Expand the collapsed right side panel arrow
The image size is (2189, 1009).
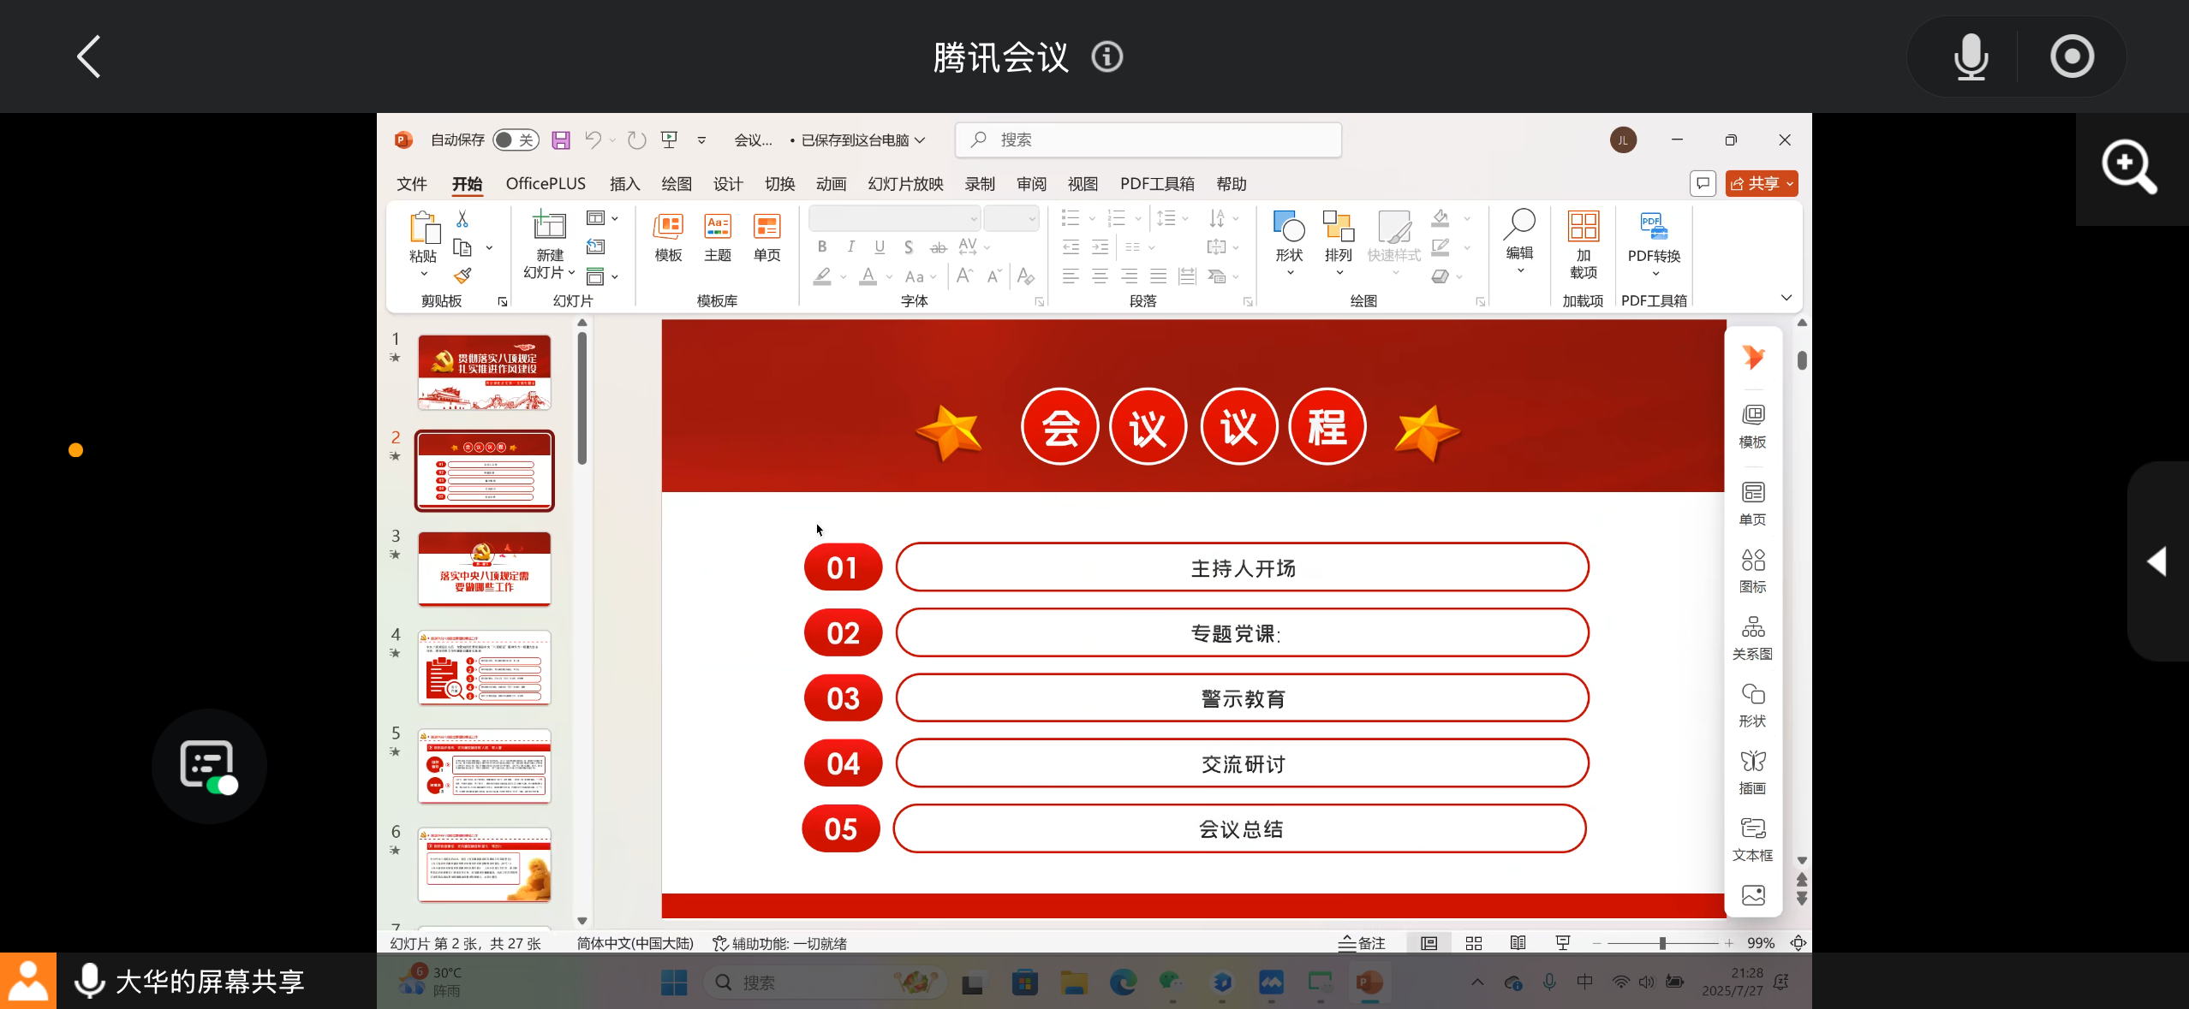[x=2157, y=561]
